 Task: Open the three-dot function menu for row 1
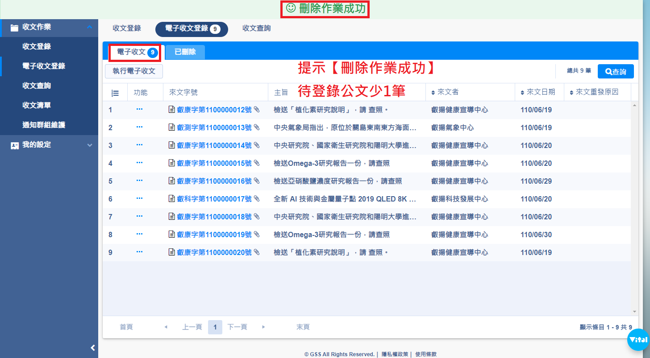pos(139,110)
